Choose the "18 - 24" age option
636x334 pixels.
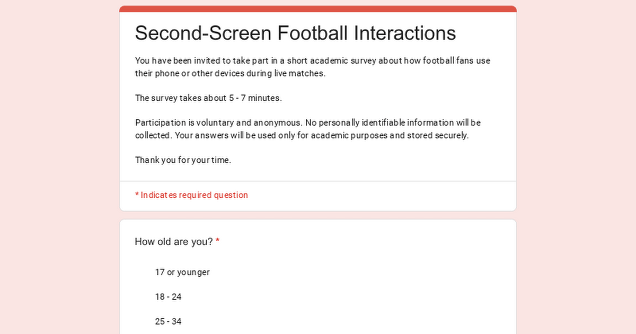(168, 297)
